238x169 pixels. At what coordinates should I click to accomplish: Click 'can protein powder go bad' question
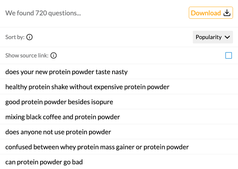click(44, 162)
